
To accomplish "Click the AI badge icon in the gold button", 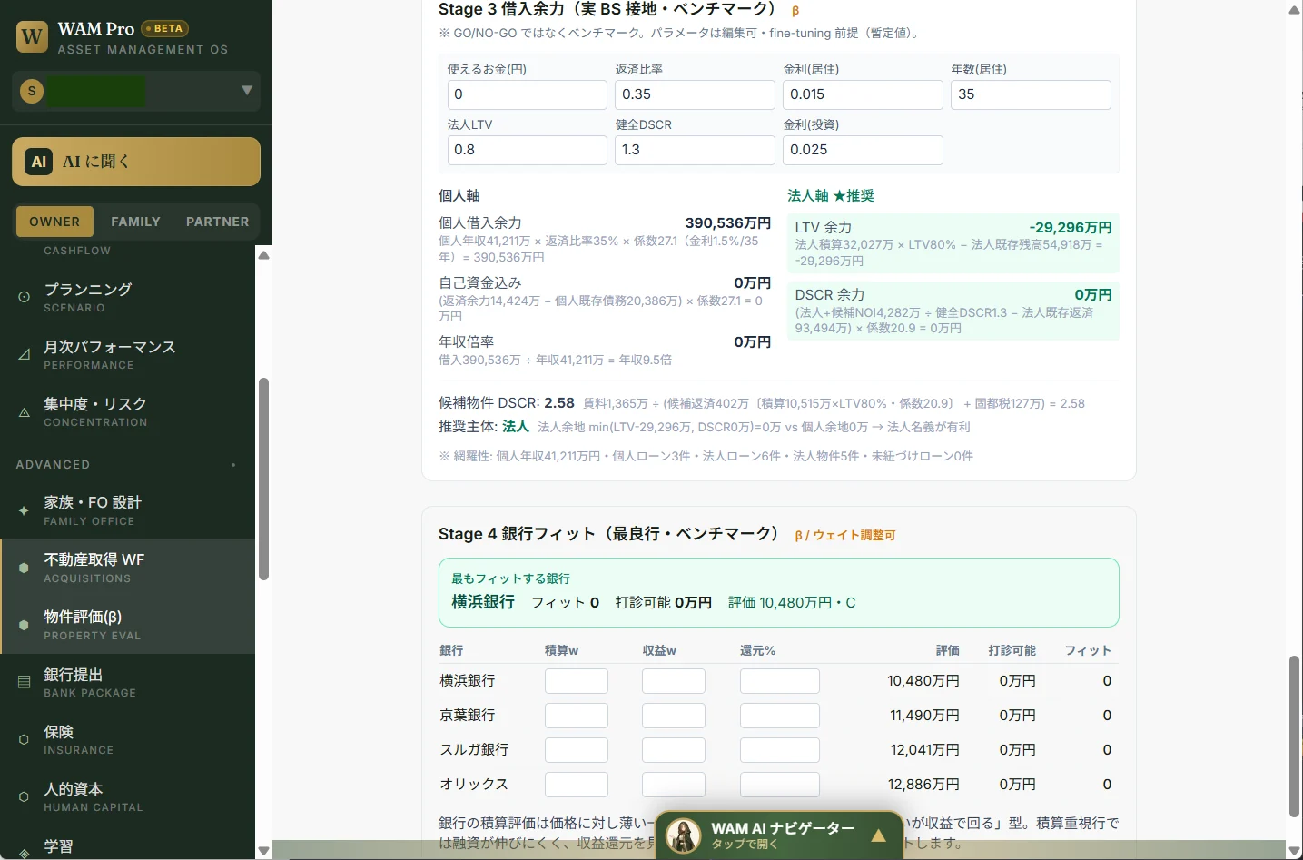I will pos(38,162).
